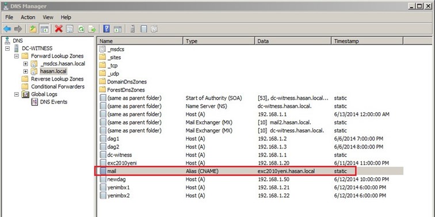
Task: Expand the hasan.local zone node
Action: click(25, 71)
